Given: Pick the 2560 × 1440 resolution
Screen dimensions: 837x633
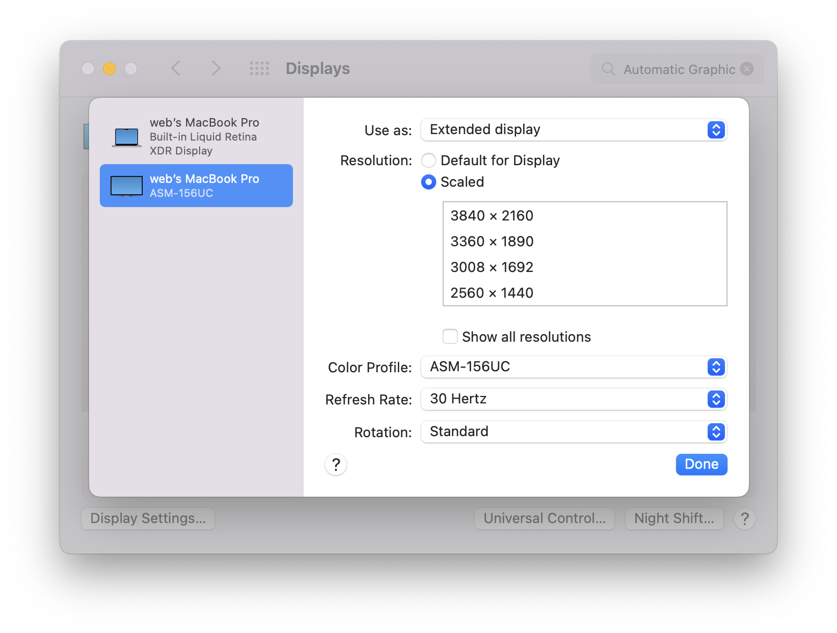Looking at the screenshot, I should coord(585,293).
